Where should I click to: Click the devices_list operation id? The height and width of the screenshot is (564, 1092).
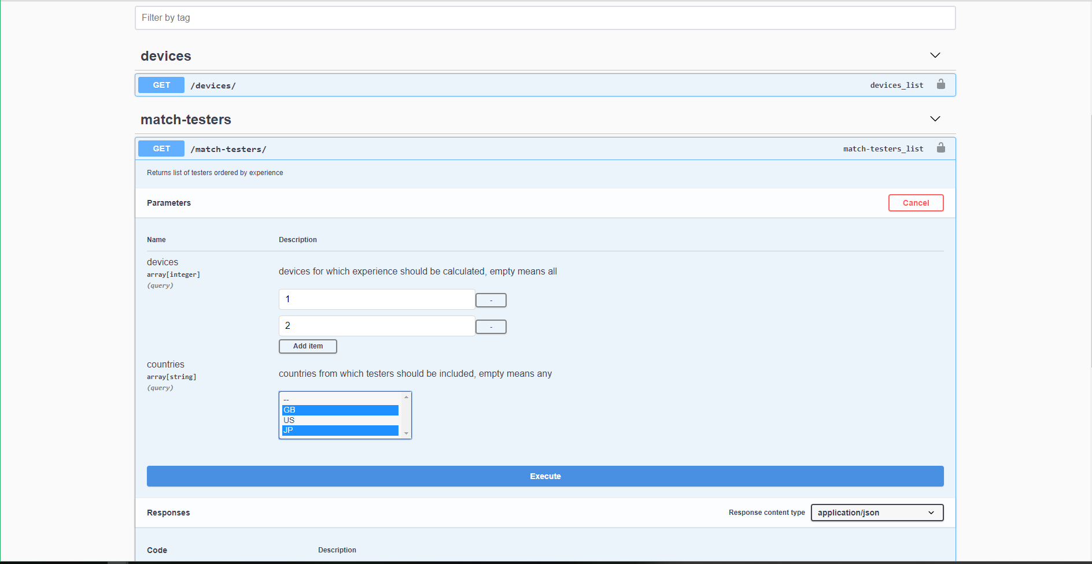(x=897, y=85)
